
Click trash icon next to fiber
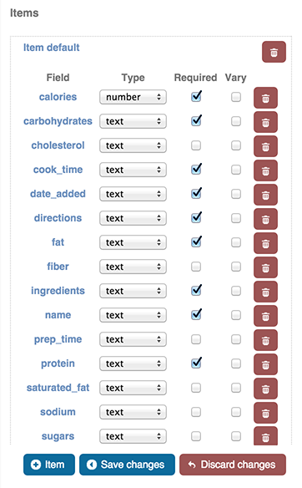[265, 267]
